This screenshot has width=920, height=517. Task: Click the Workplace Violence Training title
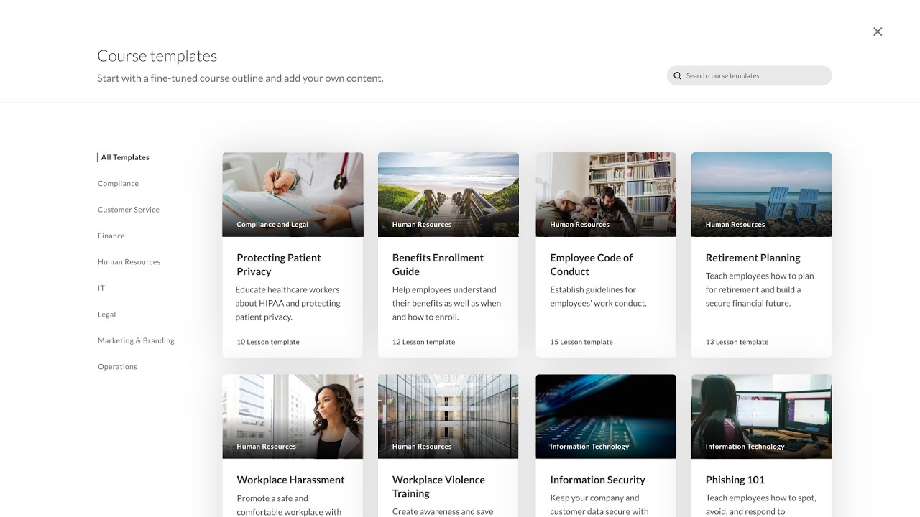click(x=438, y=487)
